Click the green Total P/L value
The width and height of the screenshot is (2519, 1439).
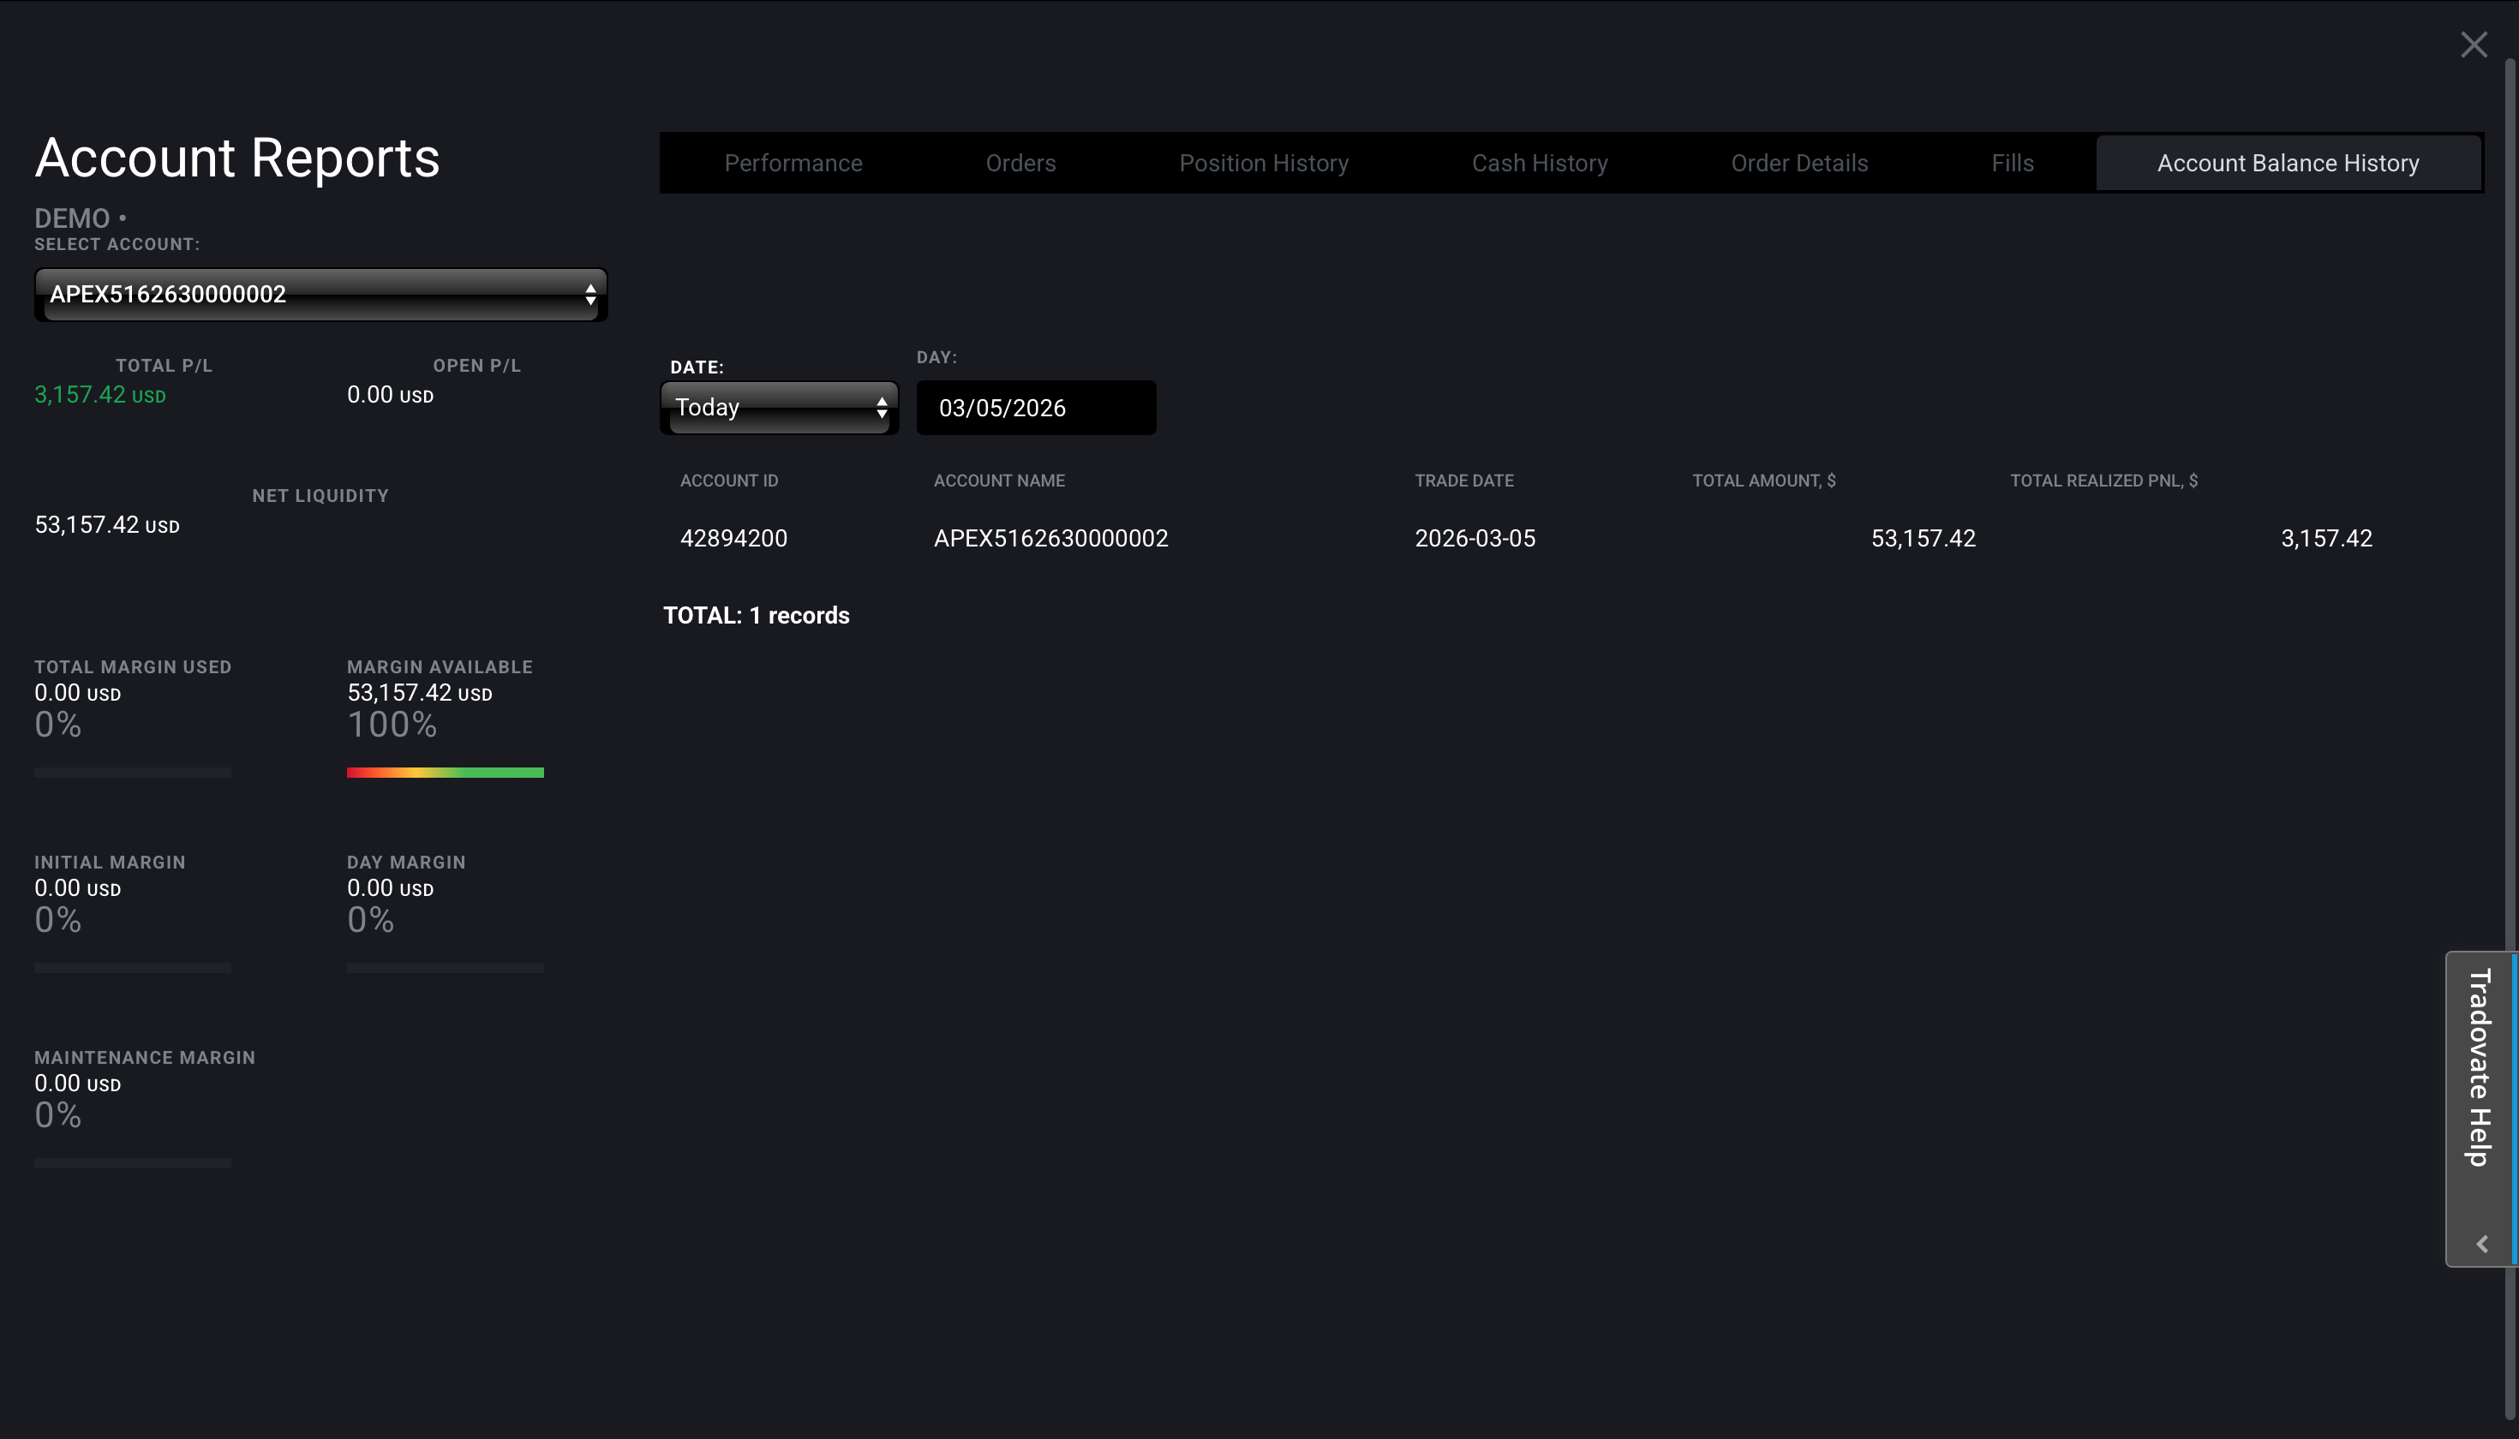click(x=100, y=396)
